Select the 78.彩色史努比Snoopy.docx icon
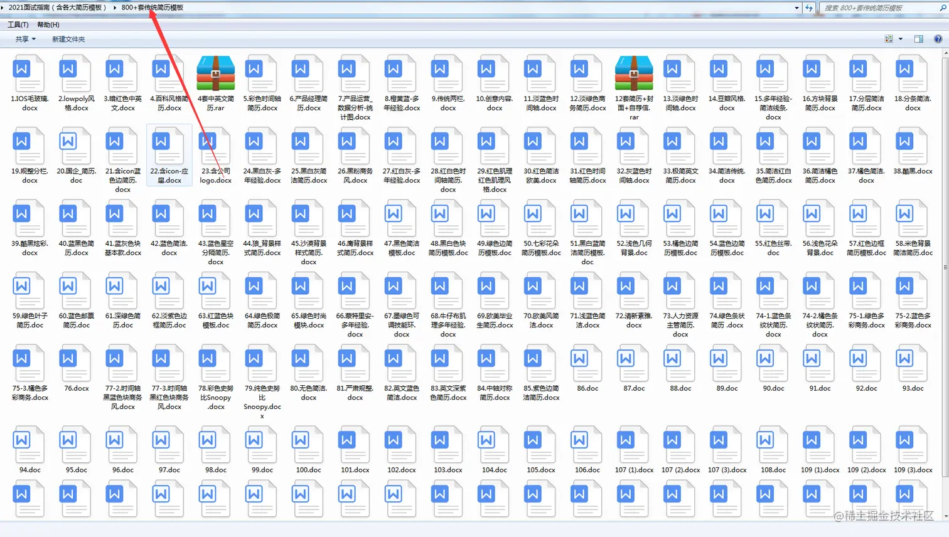 click(215, 363)
